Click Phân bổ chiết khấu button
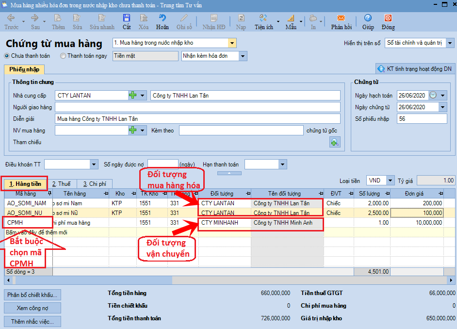This screenshot has width=457, height=329. [33, 295]
